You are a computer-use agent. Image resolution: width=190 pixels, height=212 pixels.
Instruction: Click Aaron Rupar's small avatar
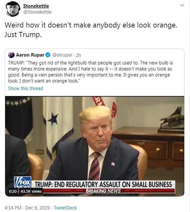pos(11,55)
